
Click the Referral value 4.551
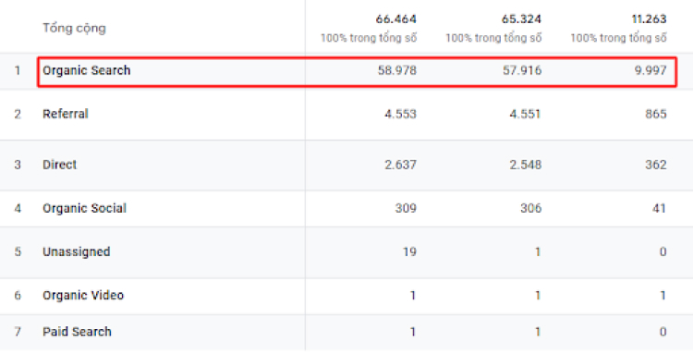click(525, 114)
